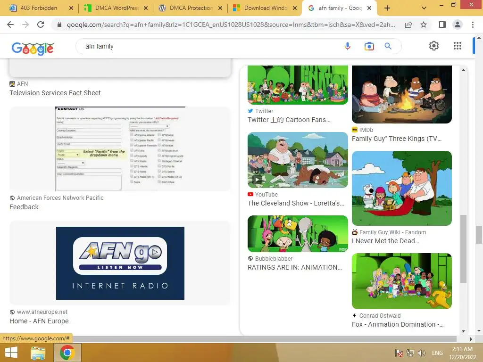Switch to the Download Windows tab

266,8
